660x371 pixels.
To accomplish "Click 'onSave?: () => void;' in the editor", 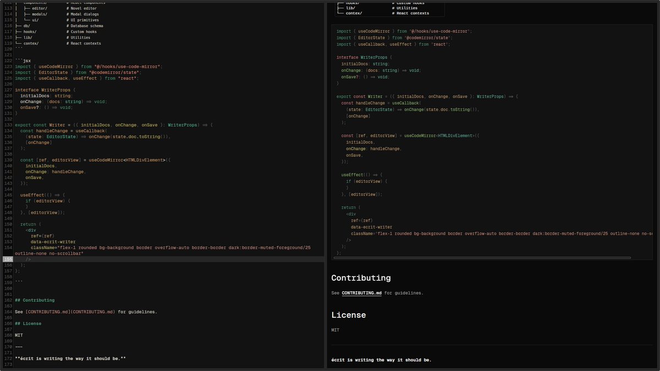I will point(46,107).
